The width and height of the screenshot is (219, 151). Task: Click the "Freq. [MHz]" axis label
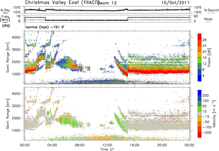point(5,18)
